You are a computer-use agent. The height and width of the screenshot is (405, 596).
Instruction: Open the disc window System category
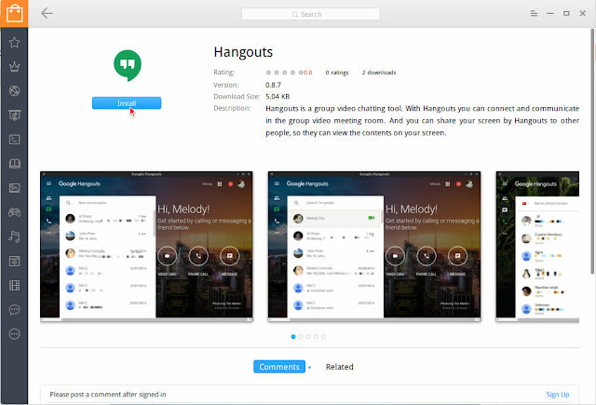click(x=15, y=261)
